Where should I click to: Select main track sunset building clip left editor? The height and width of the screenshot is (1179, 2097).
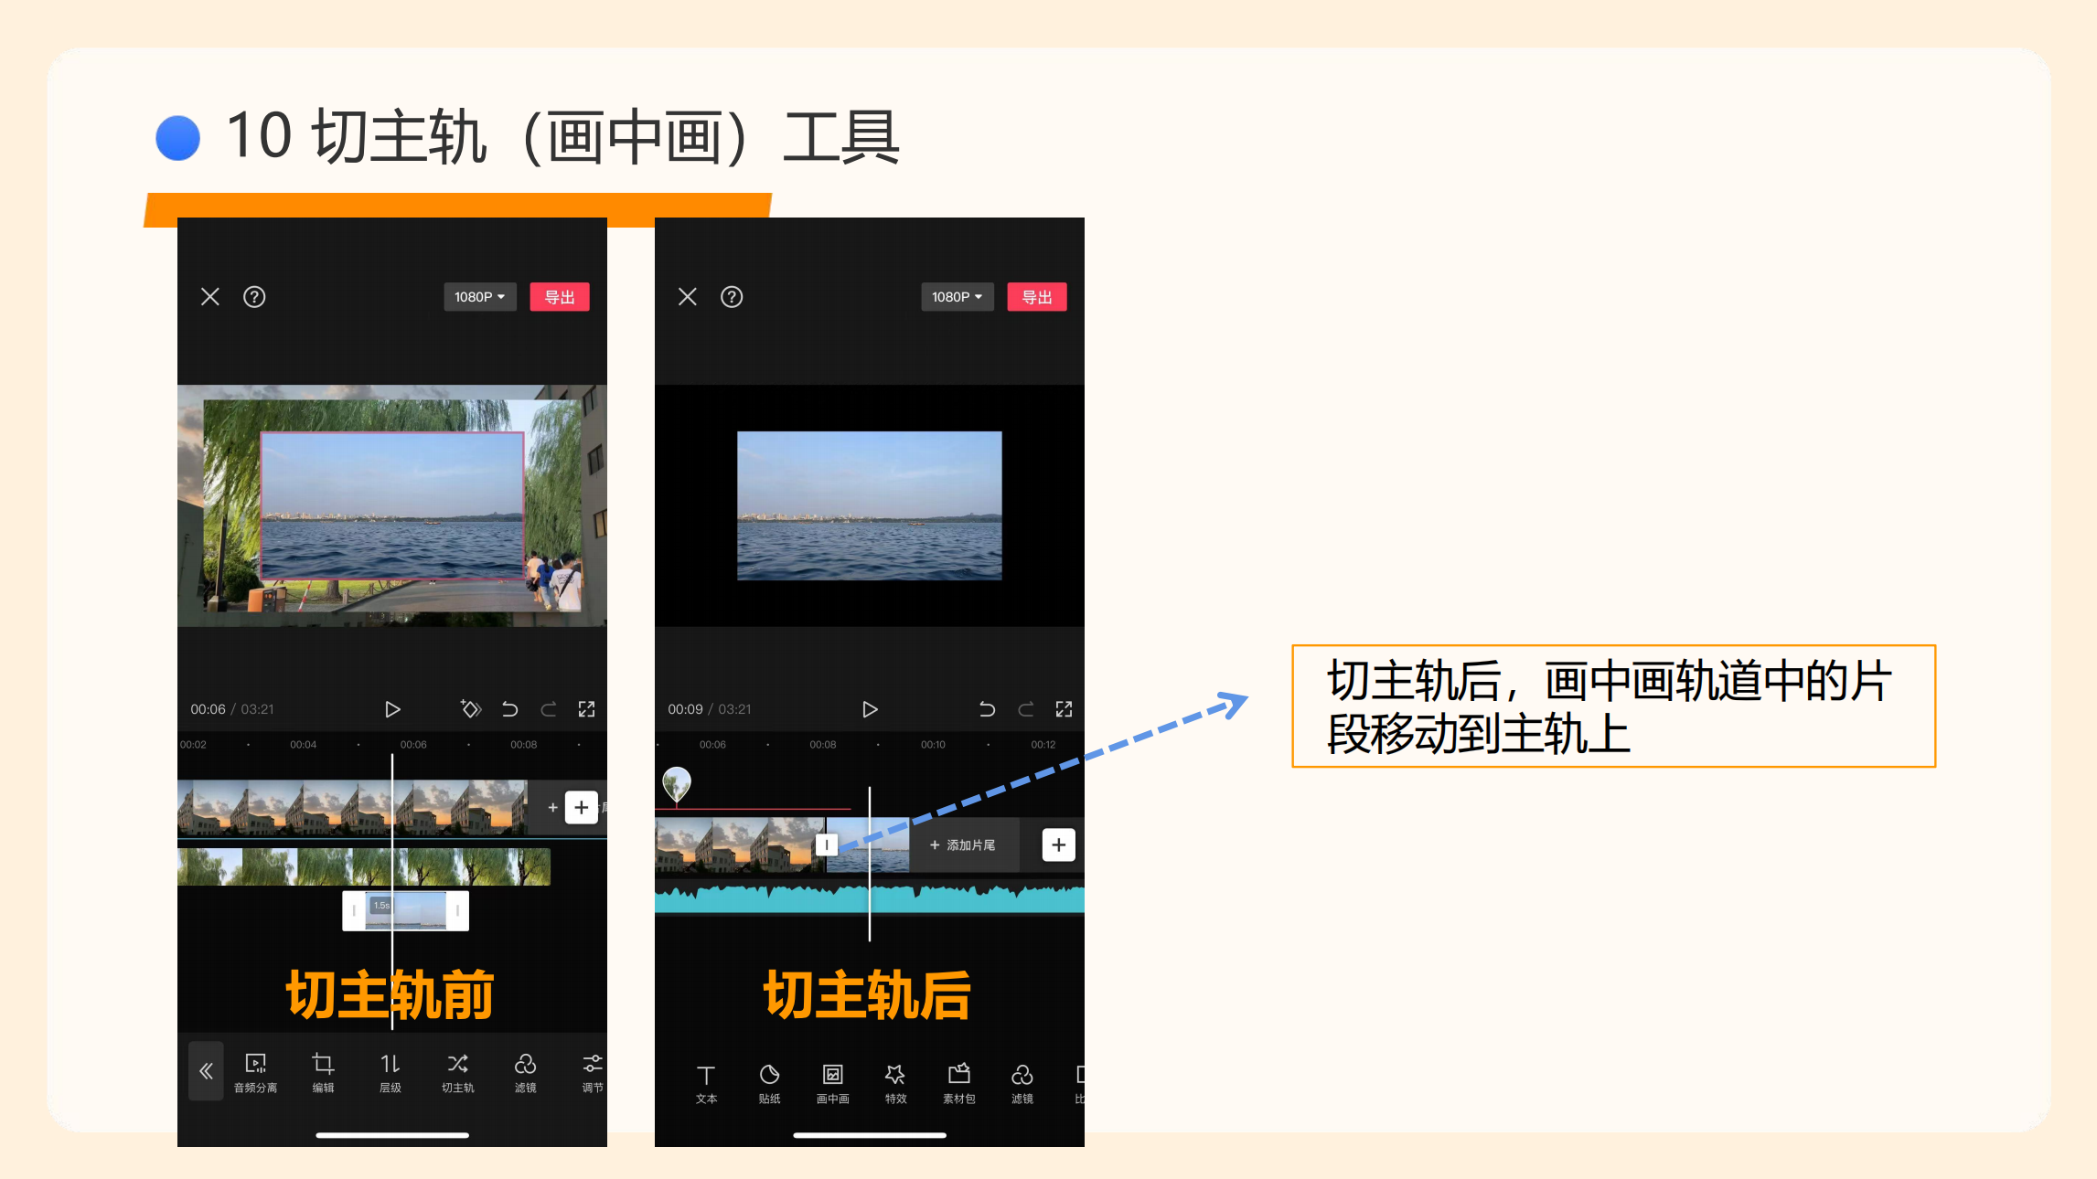pos(352,808)
